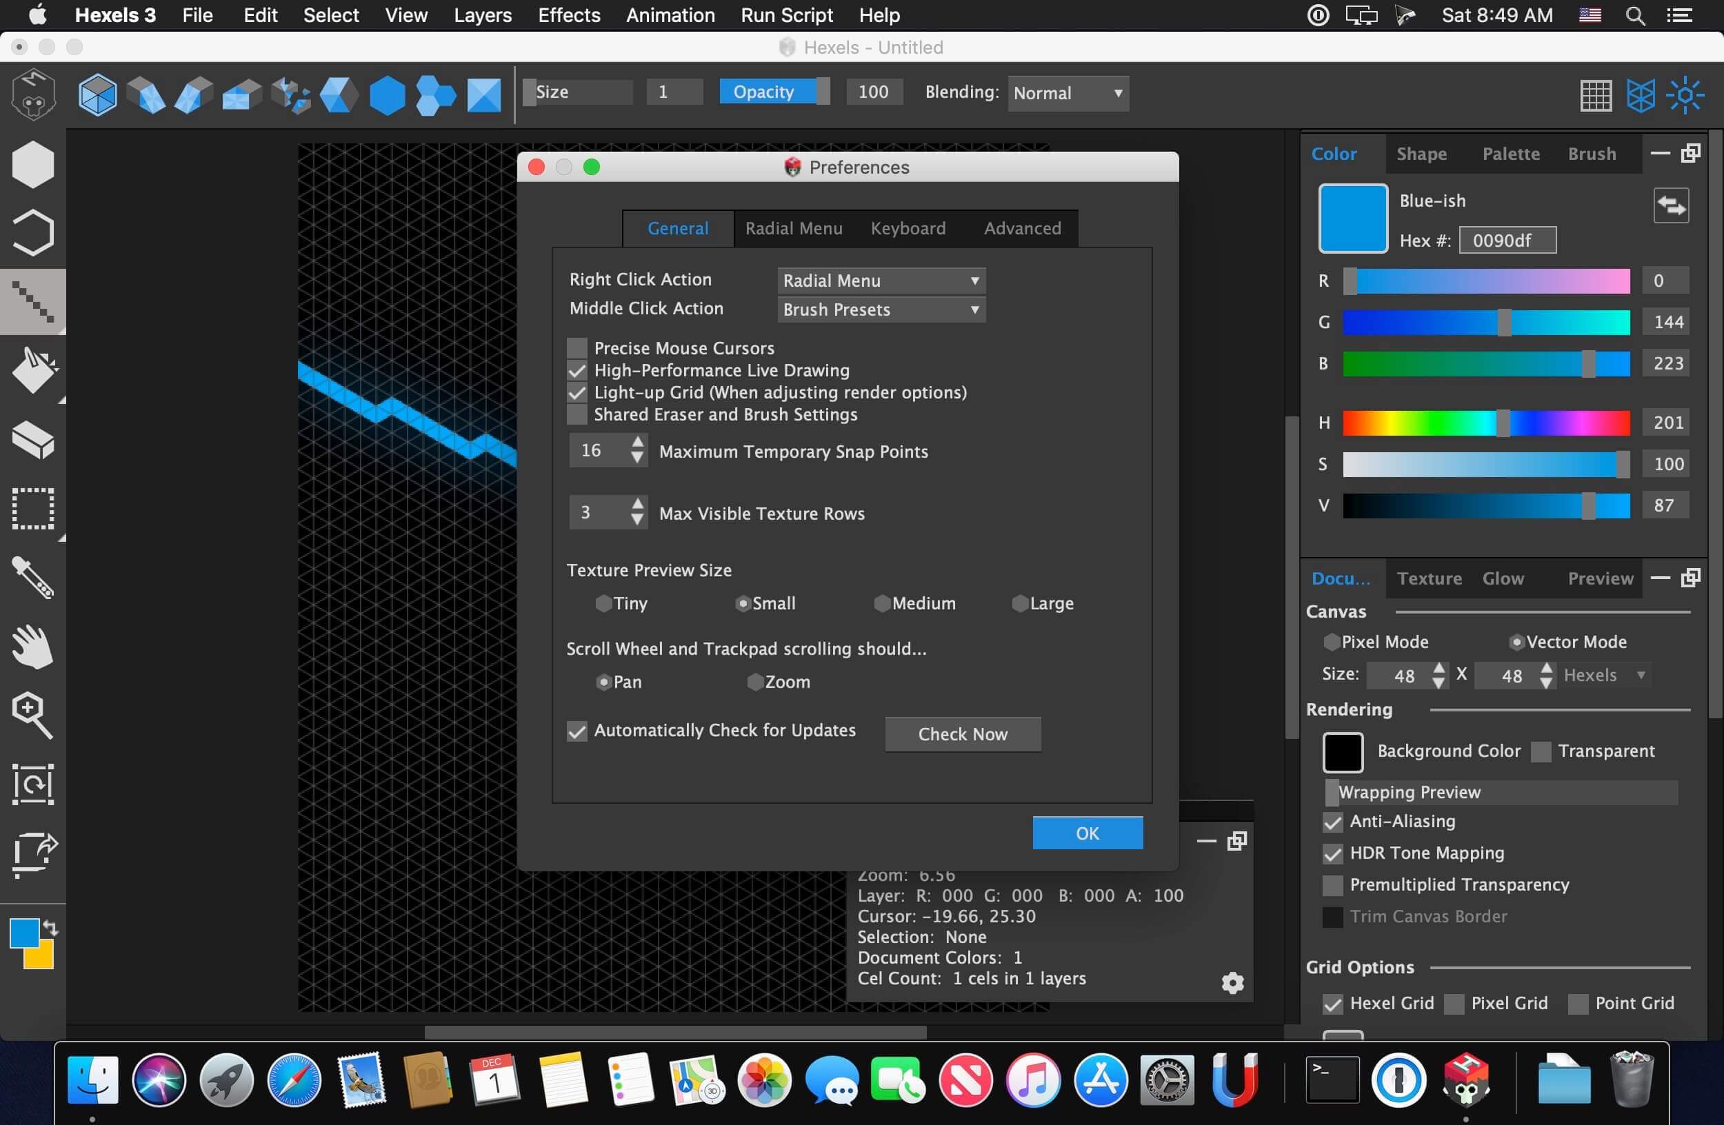1724x1125 pixels.
Task: Select the outline hexagon tool in left toolbar
Action: tap(32, 232)
